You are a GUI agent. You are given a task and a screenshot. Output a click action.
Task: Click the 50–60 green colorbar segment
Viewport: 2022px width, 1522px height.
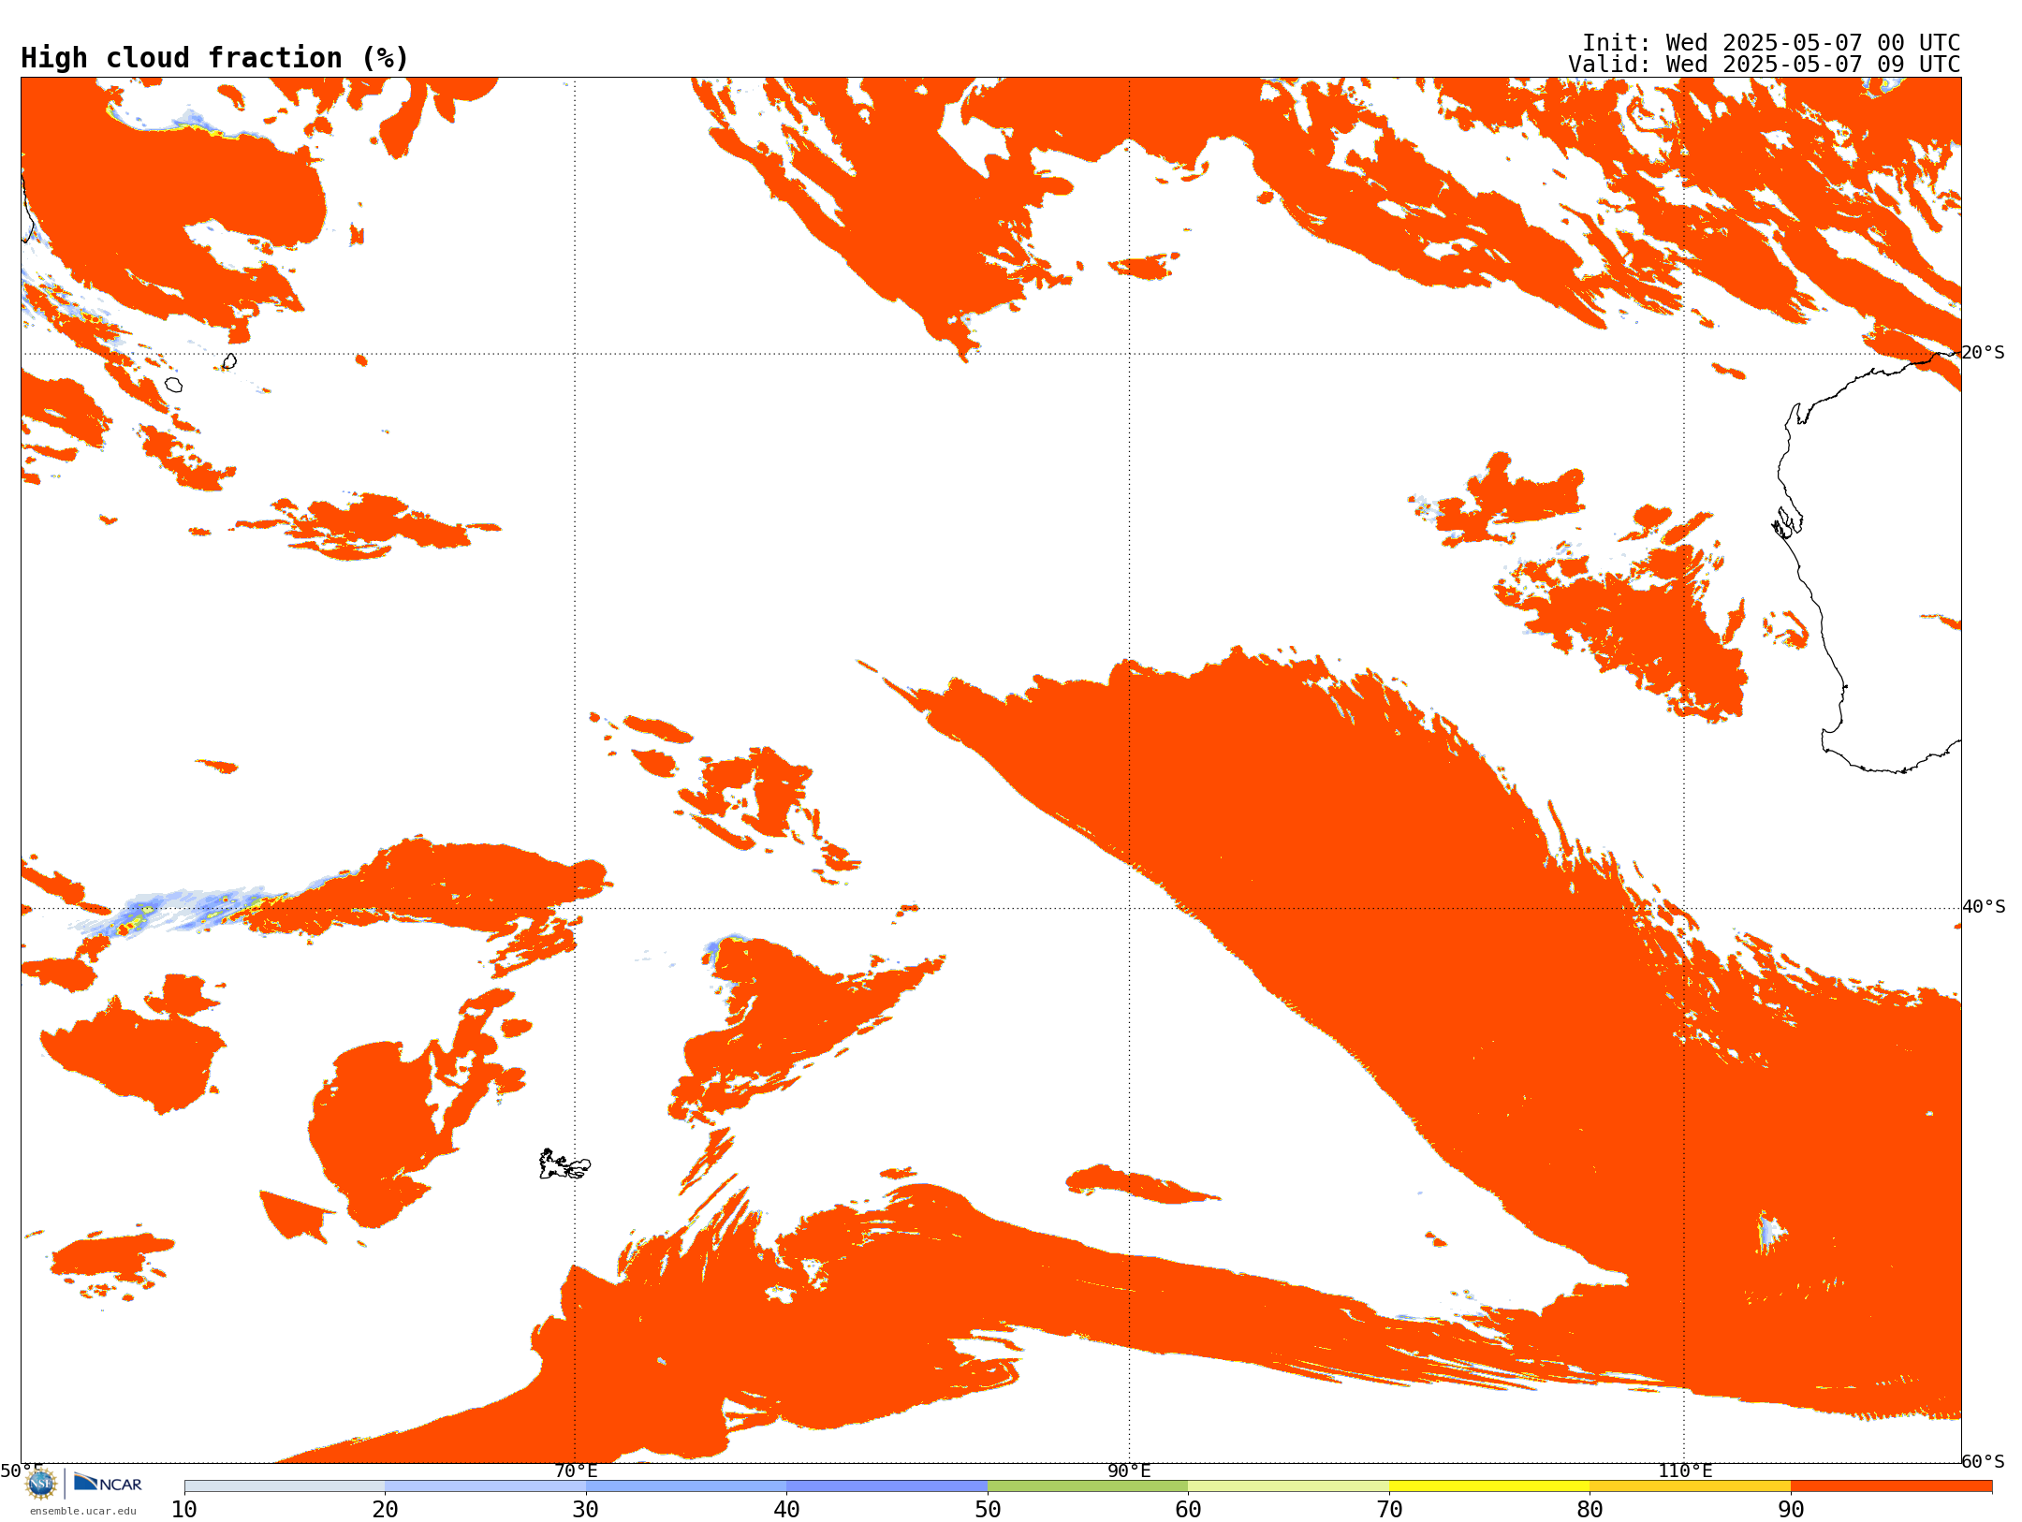pyautogui.click(x=1088, y=1486)
